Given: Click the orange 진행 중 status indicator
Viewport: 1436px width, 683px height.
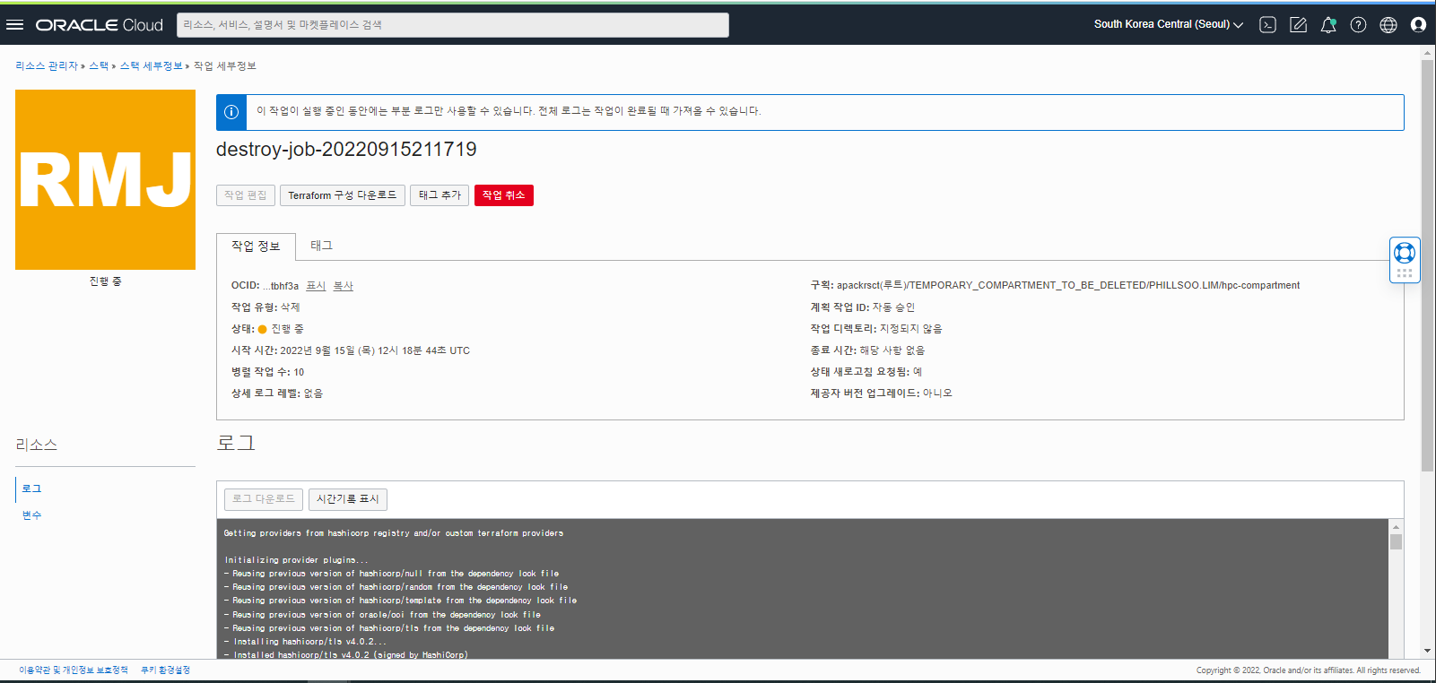Looking at the screenshot, I should coord(262,329).
